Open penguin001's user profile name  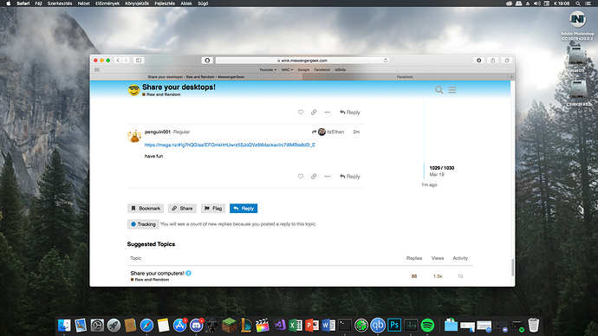click(x=158, y=132)
